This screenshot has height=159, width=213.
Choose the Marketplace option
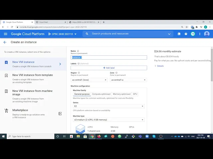pyautogui.click(x=33, y=114)
